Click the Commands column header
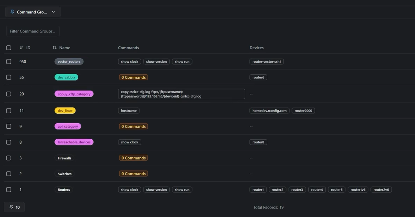415x217 pixels. 128,48
